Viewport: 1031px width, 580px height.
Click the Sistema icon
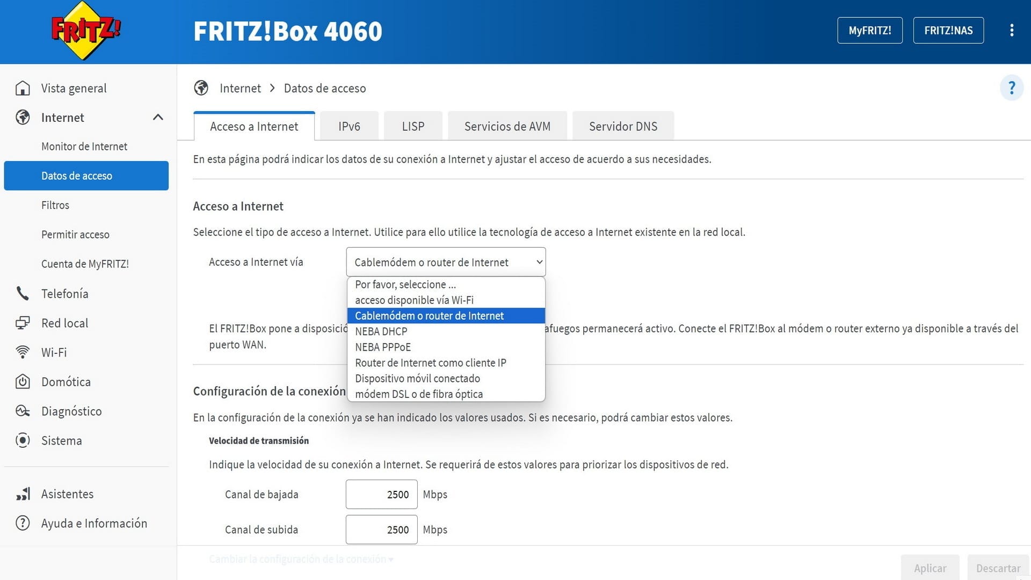pyautogui.click(x=23, y=440)
